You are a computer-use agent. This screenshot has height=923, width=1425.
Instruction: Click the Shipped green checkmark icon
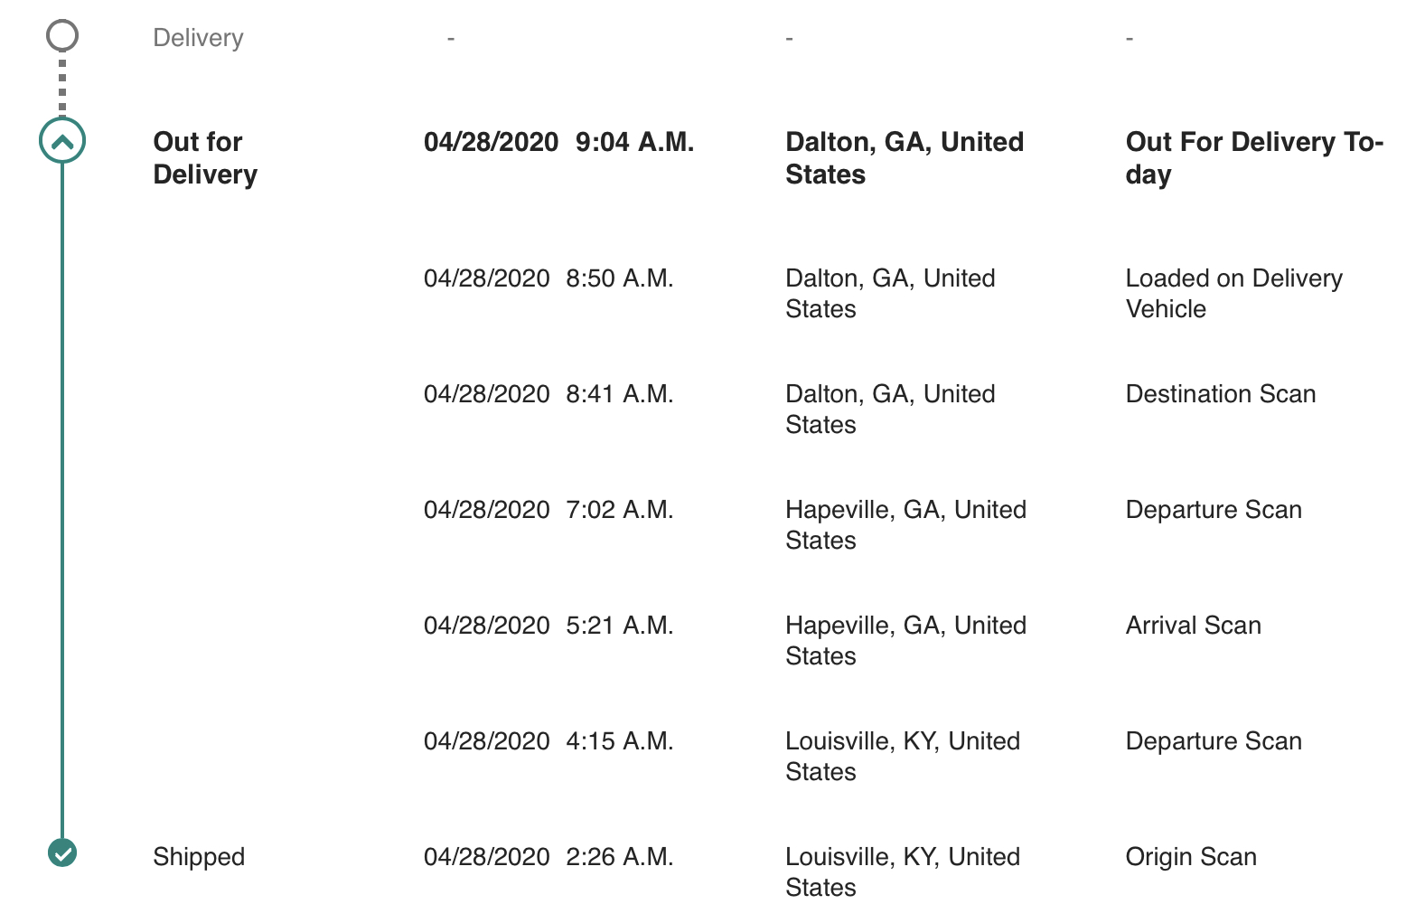62,852
